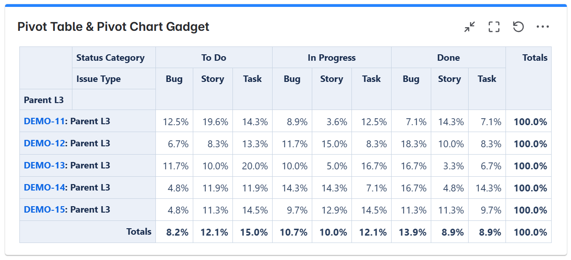The width and height of the screenshot is (571, 260).
Task: Click the minimize gadget arrows icon
Action: pos(470,27)
